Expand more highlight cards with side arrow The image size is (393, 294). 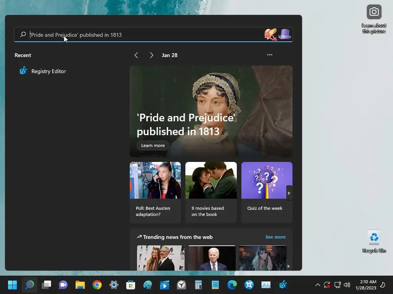[289, 193]
